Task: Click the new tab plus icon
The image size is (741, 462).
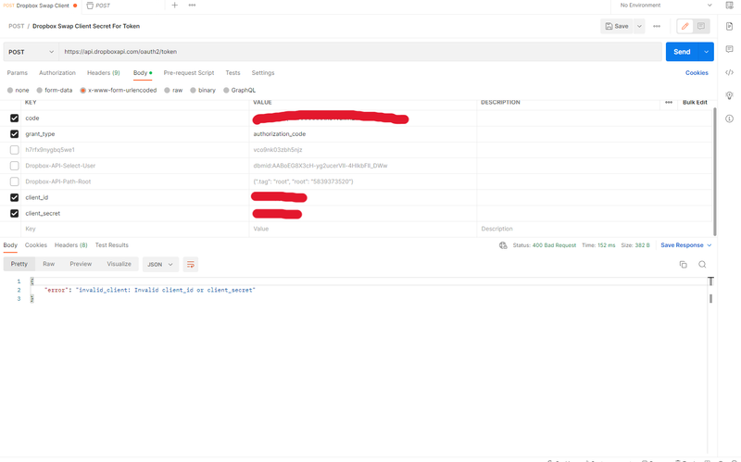Action: 174,6
